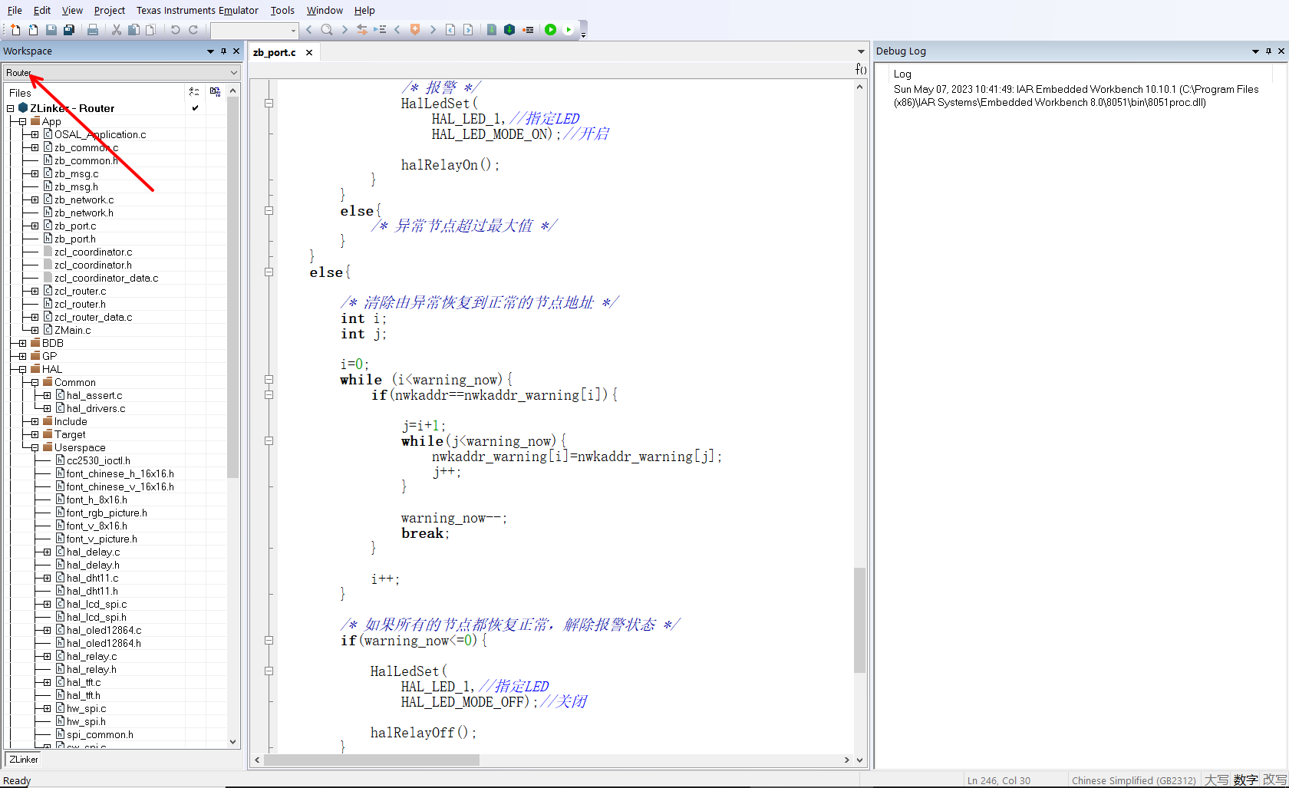The height and width of the screenshot is (788, 1289).
Task: Toggle bookmark with the orange shield icon
Action: point(415,30)
